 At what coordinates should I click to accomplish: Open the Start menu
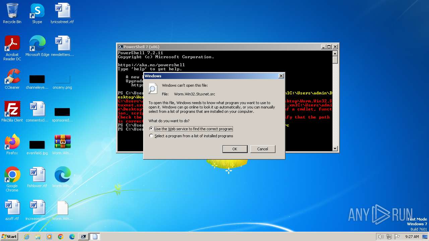(9, 237)
